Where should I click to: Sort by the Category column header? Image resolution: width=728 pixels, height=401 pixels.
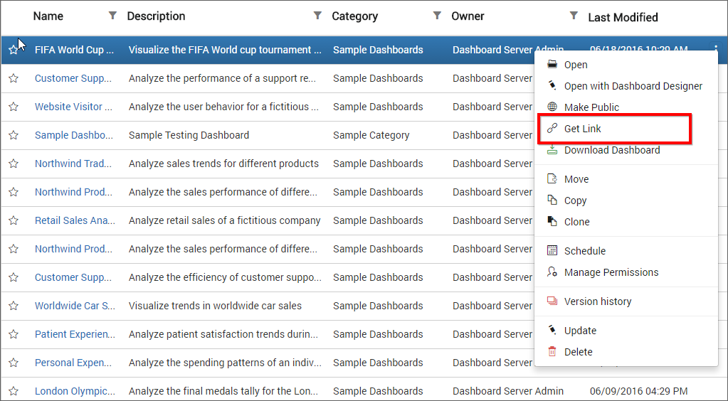click(354, 16)
